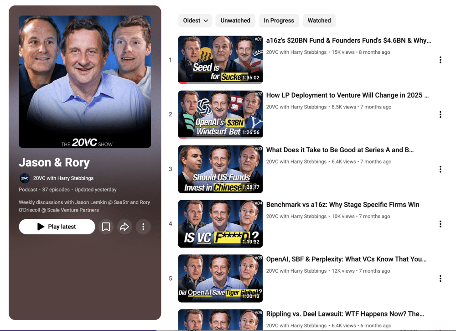Click the Play latest button
This screenshot has height=331, width=456.
pos(57,227)
